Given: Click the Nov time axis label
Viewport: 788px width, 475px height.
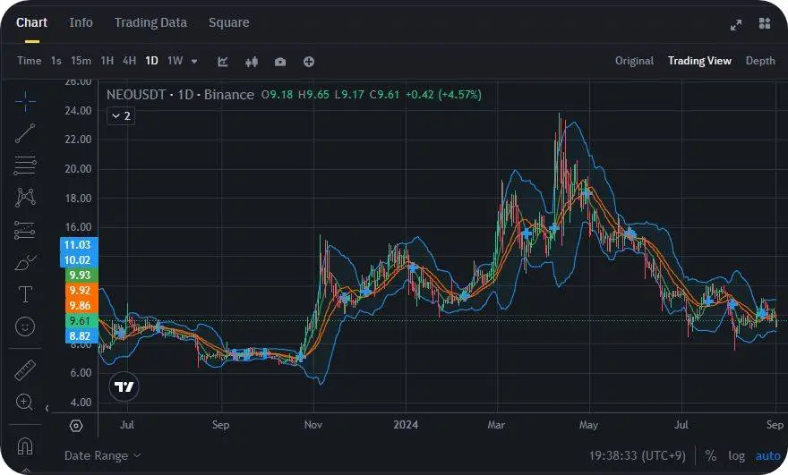Looking at the screenshot, I should point(313,425).
